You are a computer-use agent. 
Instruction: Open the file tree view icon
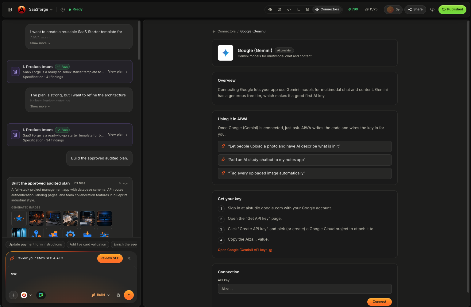[279, 9]
